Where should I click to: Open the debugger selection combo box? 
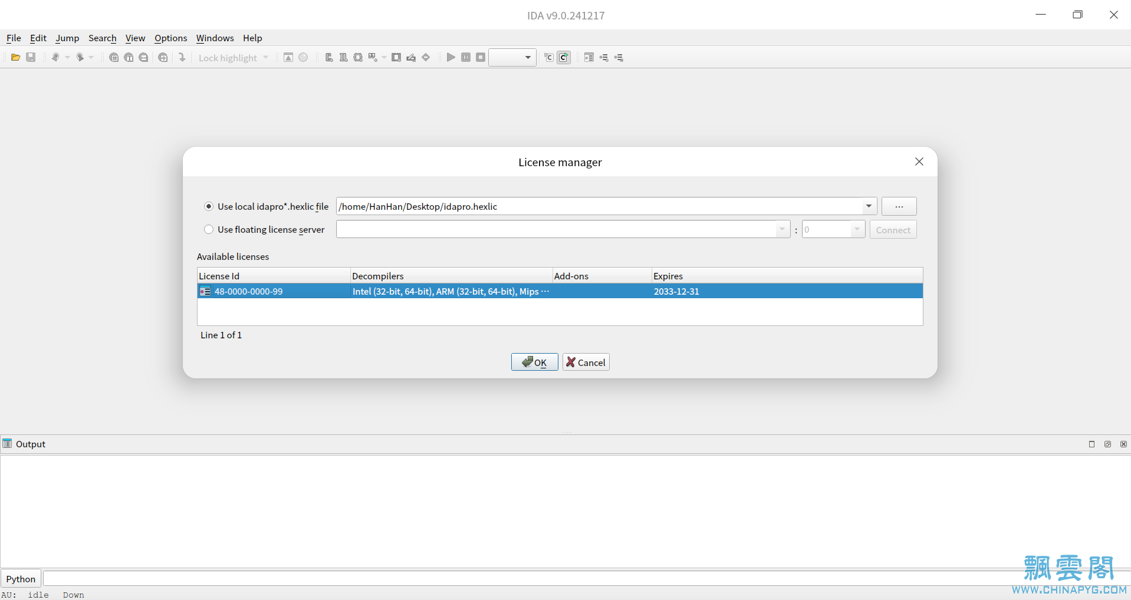512,57
